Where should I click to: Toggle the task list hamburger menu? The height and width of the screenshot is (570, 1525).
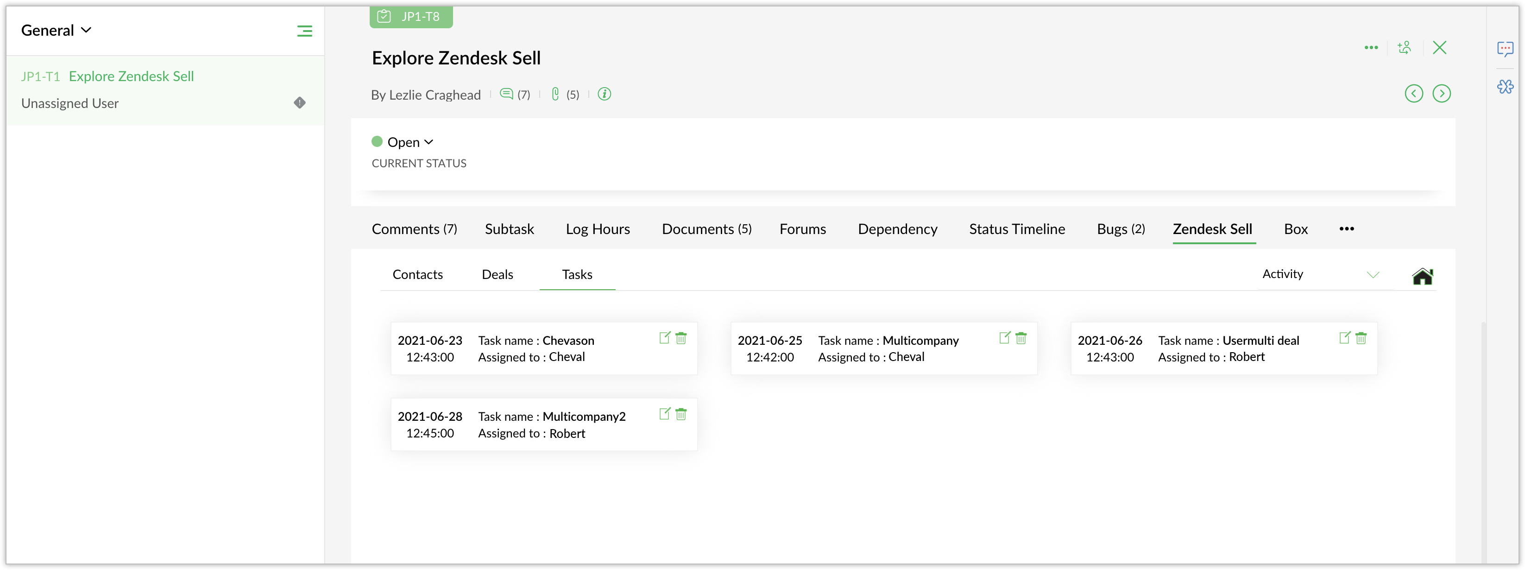[x=304, y=31]
